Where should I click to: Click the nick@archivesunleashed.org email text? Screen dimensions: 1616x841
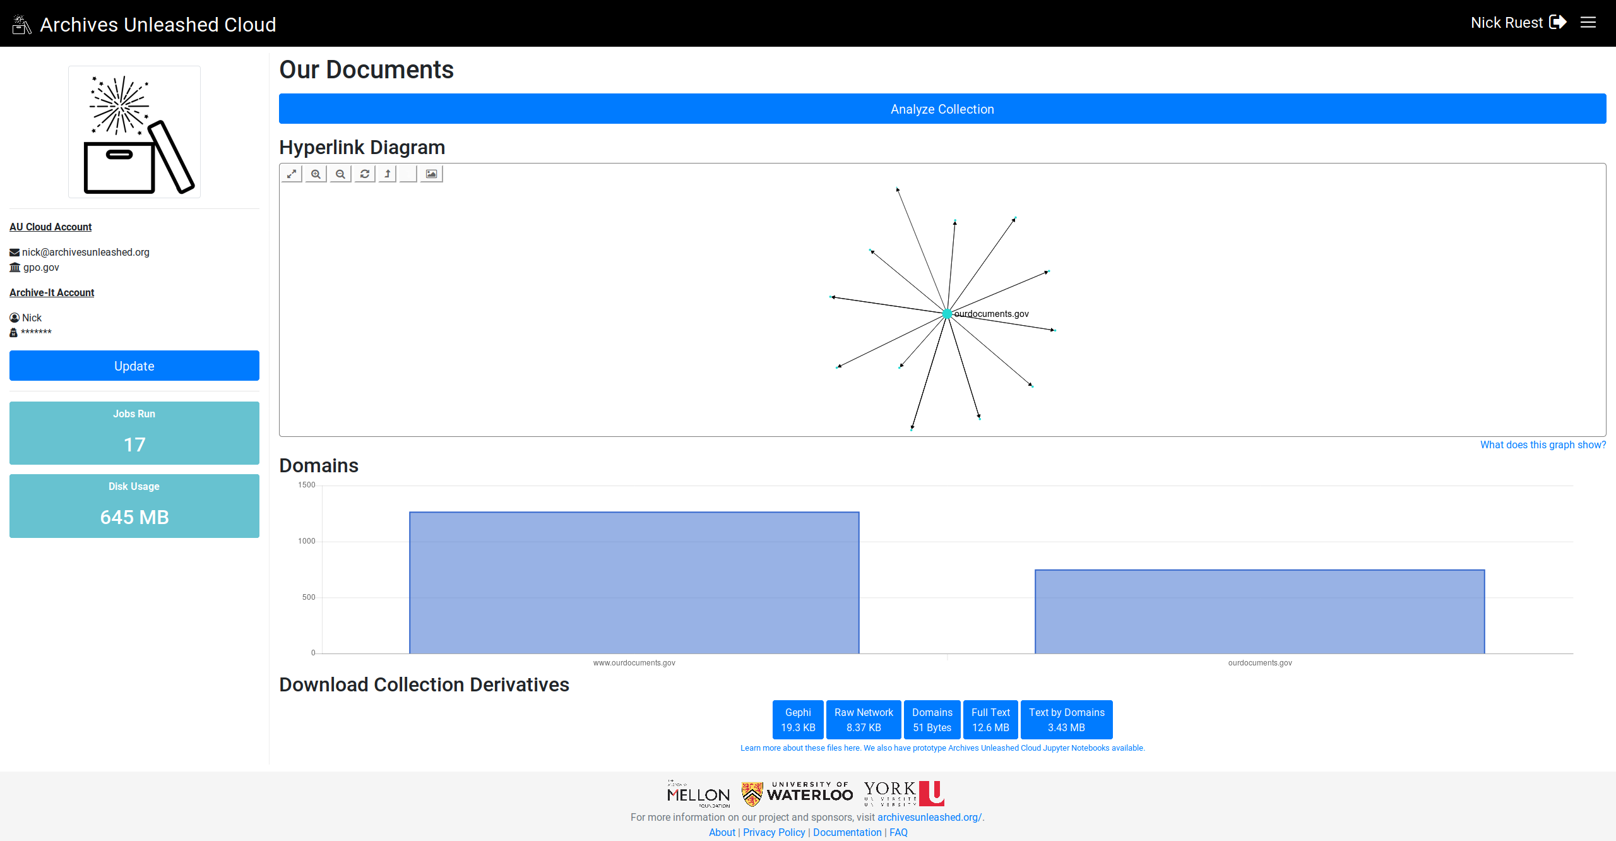pyautogui.click(x=86, y=252)
